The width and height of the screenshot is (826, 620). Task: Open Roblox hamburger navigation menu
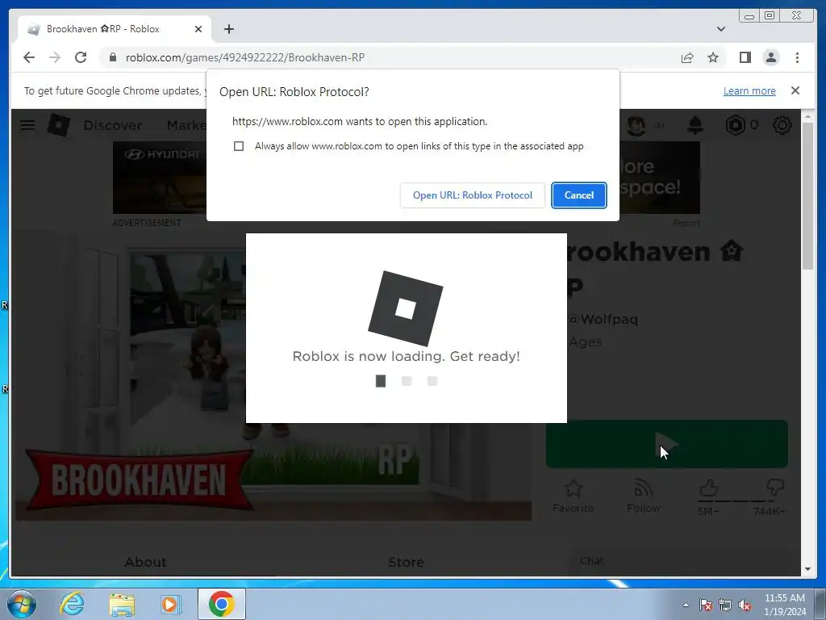27,125
